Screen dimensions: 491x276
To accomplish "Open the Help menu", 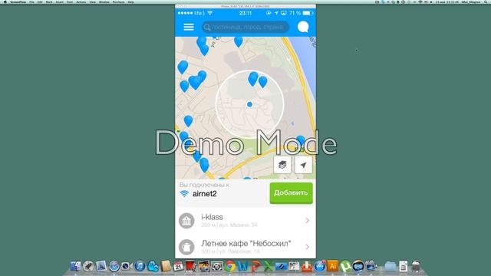I will pos(131,2).
